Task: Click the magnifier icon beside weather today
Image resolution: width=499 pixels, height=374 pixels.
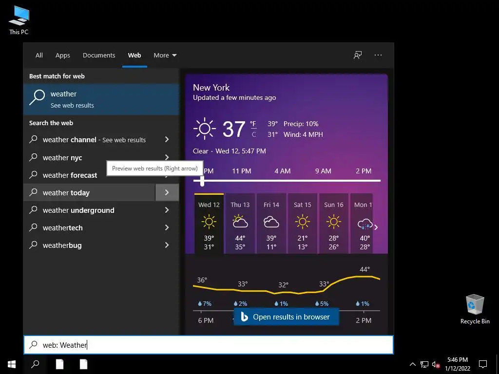Action: click(34, 192)
